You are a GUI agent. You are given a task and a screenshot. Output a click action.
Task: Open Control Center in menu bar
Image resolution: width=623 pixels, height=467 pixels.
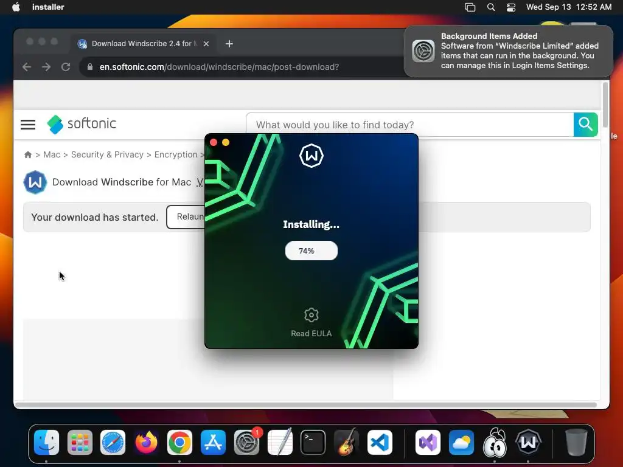[511, 7]
